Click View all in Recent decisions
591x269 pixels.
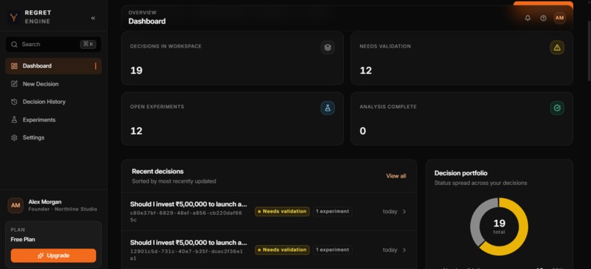(x=396, y=176)
